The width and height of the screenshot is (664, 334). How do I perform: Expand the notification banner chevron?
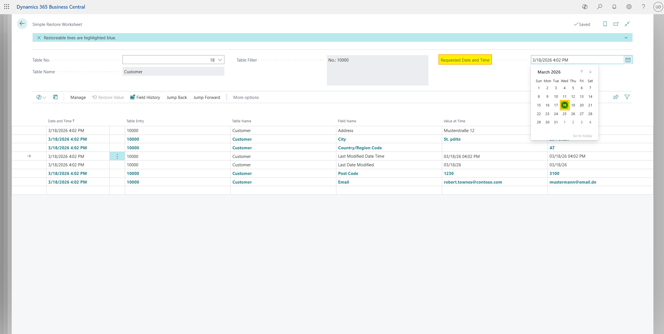626,37
